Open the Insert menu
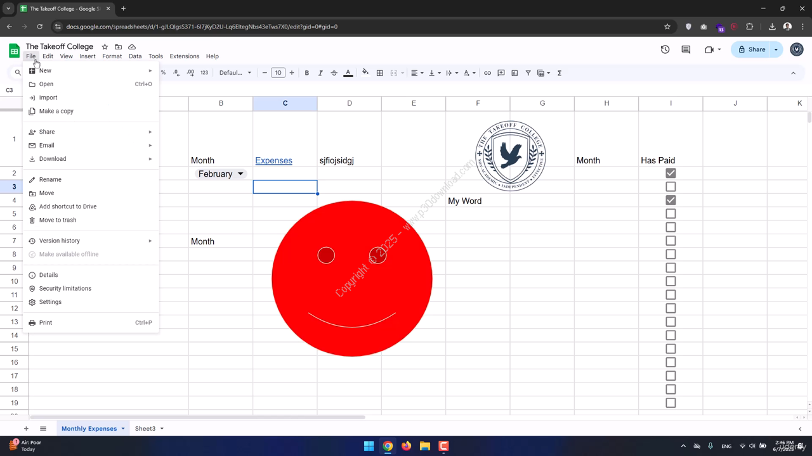 (88, 56)
